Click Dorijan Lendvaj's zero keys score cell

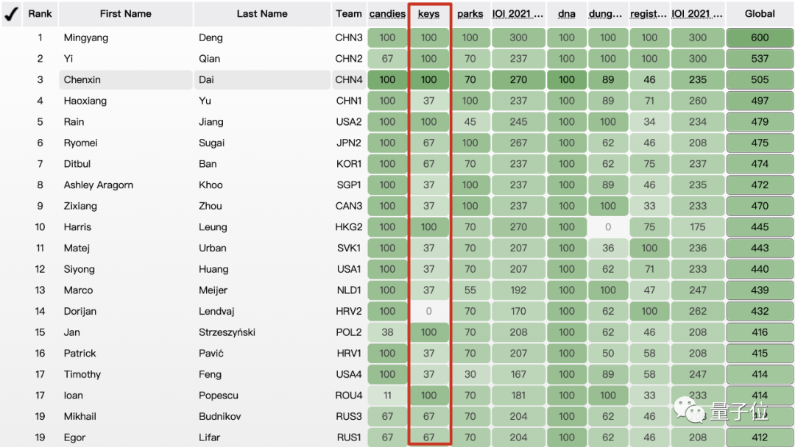(x=428, y=312)
